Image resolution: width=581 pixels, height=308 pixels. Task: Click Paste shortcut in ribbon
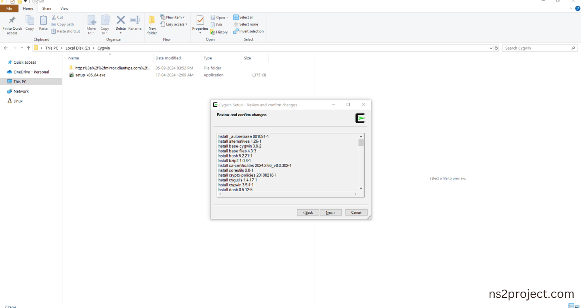(x=66, y=31)
